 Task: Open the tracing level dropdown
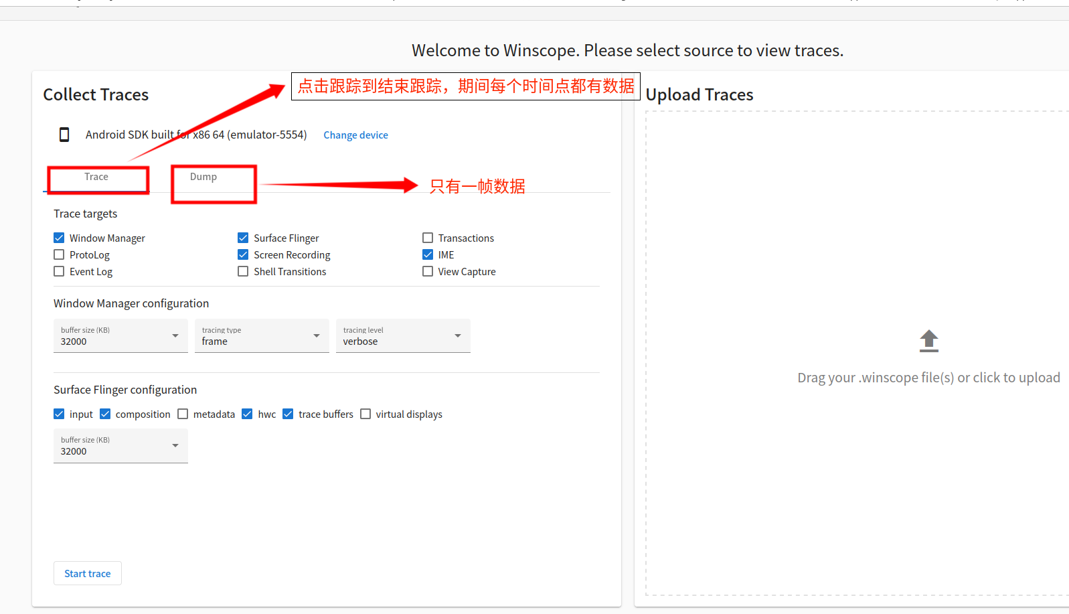(x=403, y=335)
